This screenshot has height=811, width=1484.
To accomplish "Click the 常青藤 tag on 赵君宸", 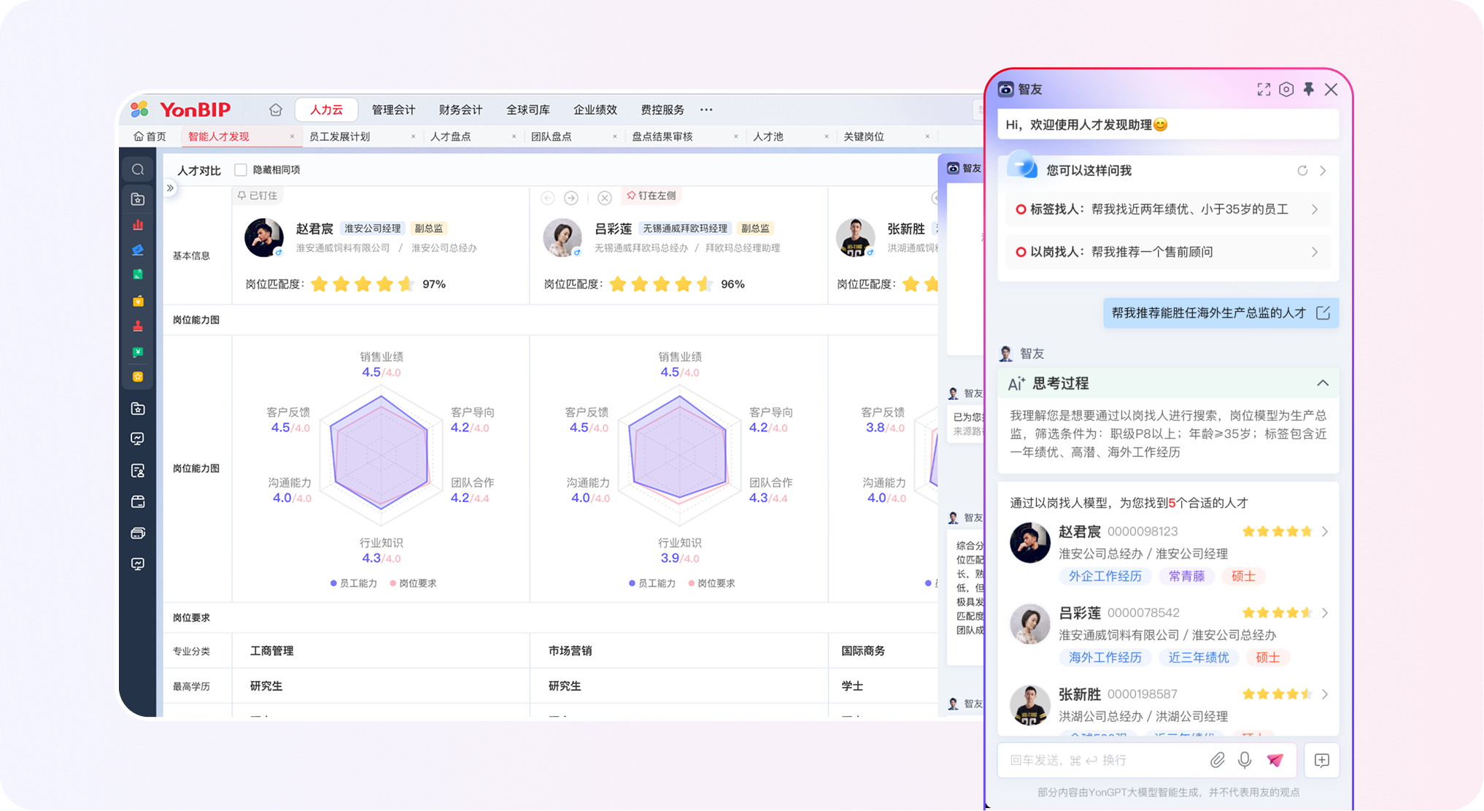I will coord(1186,576).
